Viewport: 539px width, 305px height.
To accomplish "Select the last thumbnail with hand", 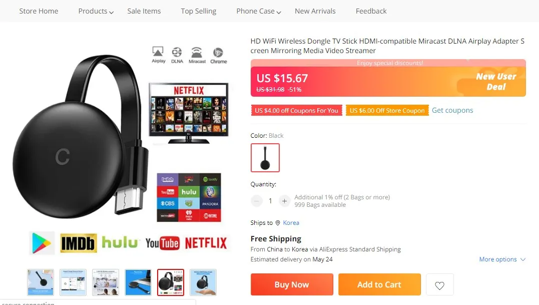I will click(203, 282).
